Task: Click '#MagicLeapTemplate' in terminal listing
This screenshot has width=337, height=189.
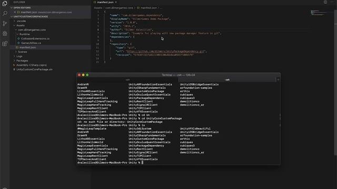Action: point(92,129)
